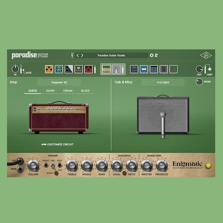Viewport: 223px width, 223px height.
Task: Toggle the yellow power lamp on the amp
Action: [208, 165]
